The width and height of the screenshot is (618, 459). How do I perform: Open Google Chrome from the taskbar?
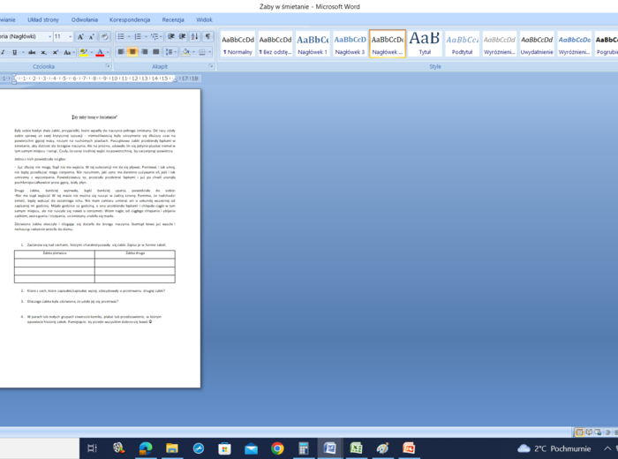click(277, 448)
